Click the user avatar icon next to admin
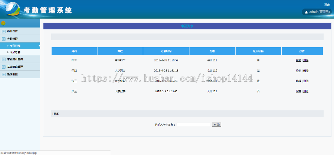 pyautogui.click(x=306, y=12)
